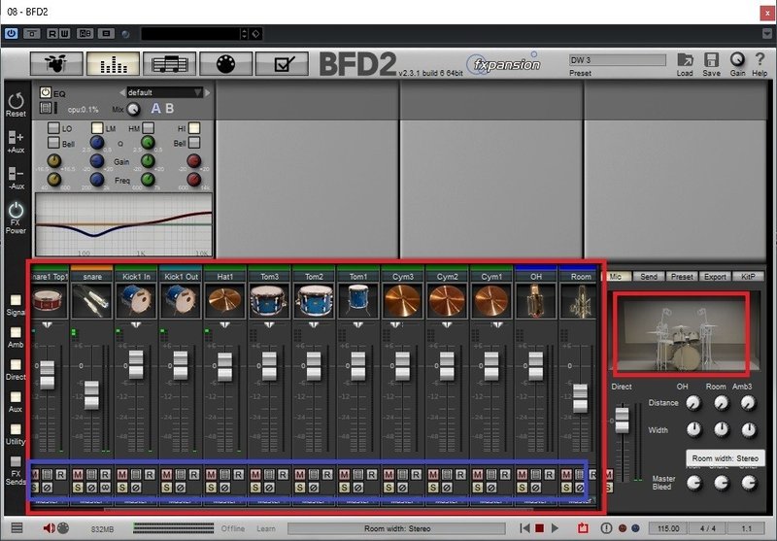Click the +Aux add channel icon

pos(16,137)
